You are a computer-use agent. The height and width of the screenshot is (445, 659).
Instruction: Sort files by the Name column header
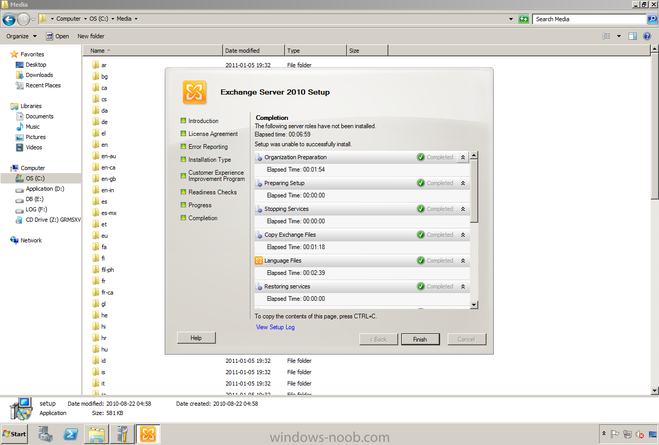coord(153,51)
